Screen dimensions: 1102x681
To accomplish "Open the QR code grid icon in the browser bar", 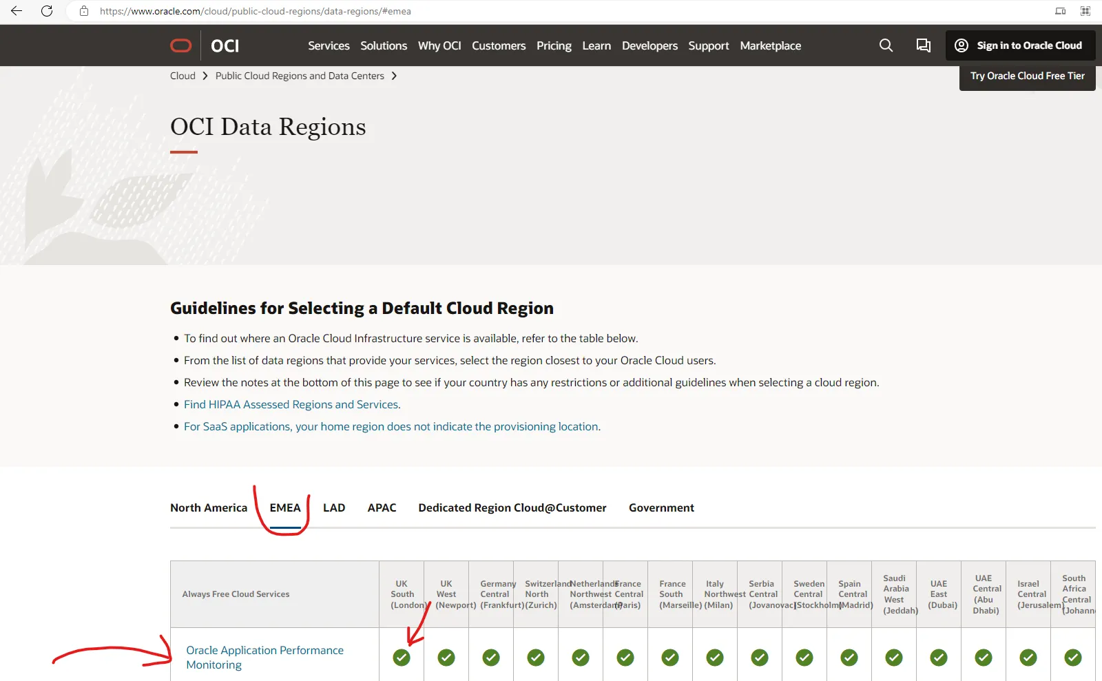I will click(x=1085, y=11).
